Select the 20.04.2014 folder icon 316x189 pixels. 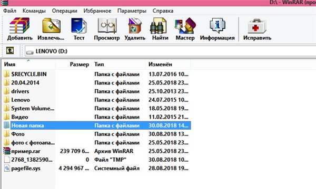click(6, 82)
